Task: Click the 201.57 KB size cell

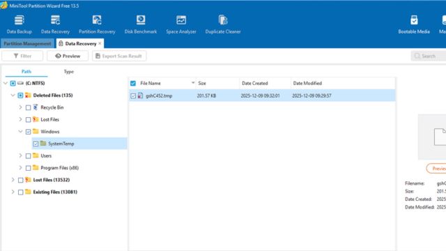Action: (206, 96)
